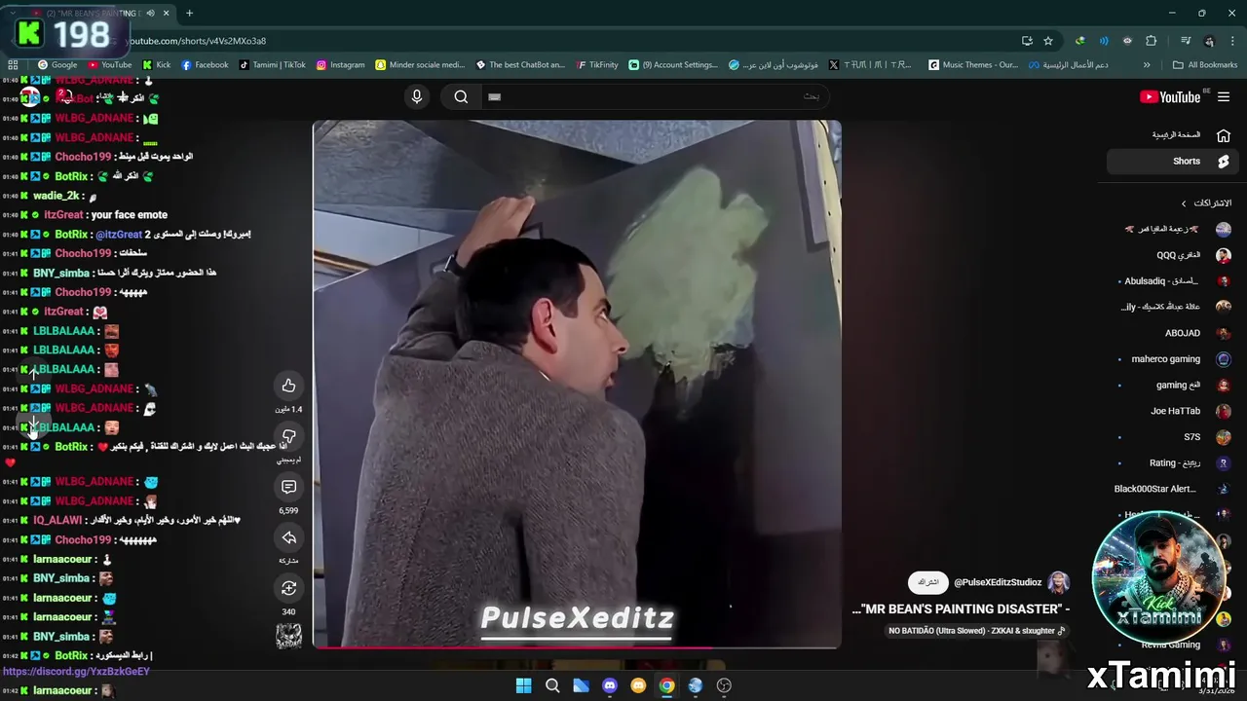Open the All Bookmarks folder

click(1205, 65)
